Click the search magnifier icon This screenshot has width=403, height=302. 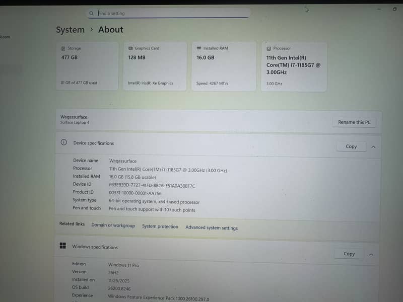[91, 13]
